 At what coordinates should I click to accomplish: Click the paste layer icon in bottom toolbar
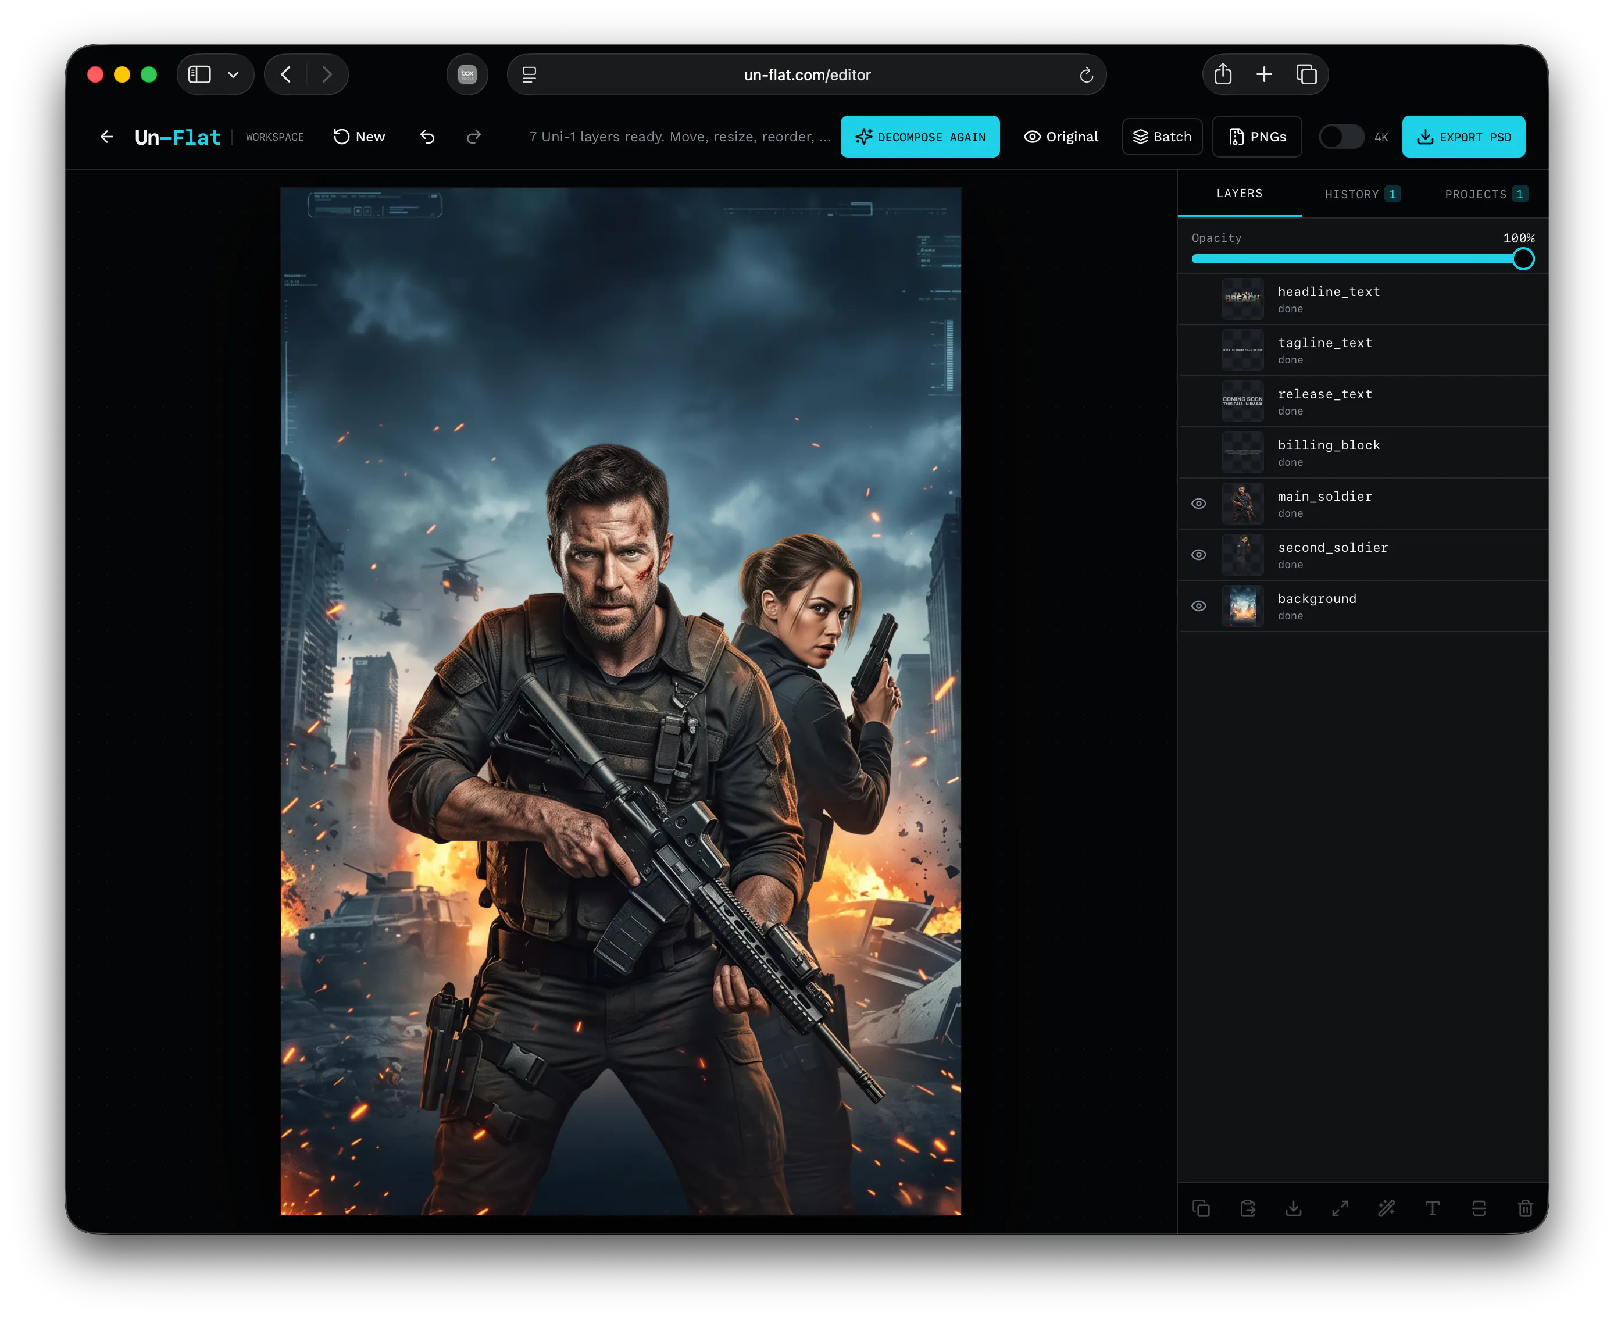point(1248,1208)
